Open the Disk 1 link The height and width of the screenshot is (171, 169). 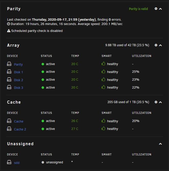[19, 72]
